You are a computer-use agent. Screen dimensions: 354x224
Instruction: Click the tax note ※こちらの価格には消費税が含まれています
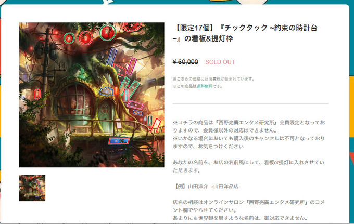pos(214,79)
